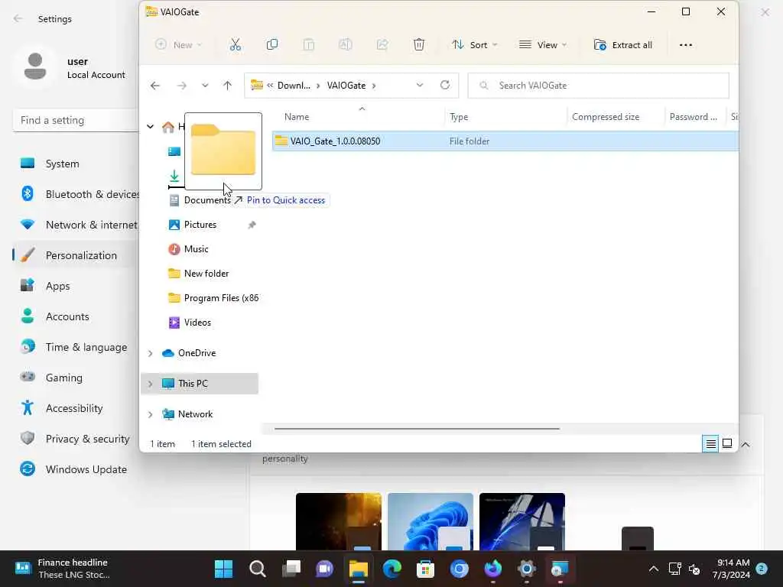783x587 pixels.
Task: Click the Compressed size column header
Action: [606, 117]
